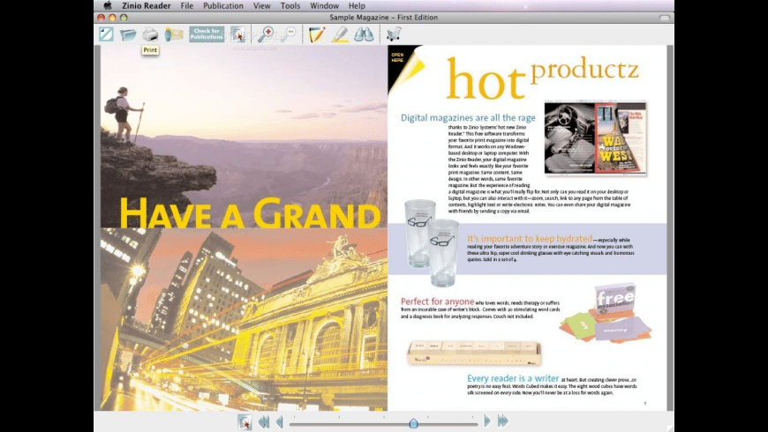The image size is (768, 432).
Task: Go to next page arrow
Action: 487,421
